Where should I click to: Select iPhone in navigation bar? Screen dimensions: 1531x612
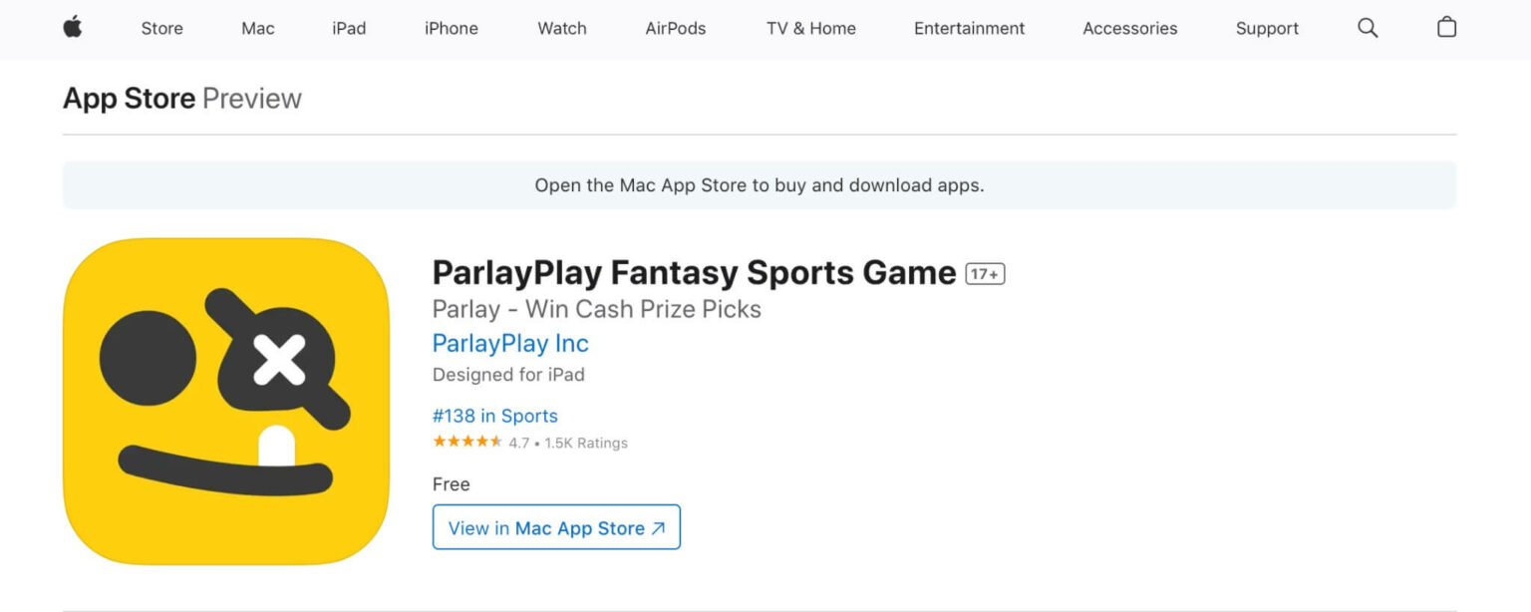[452, 29]
